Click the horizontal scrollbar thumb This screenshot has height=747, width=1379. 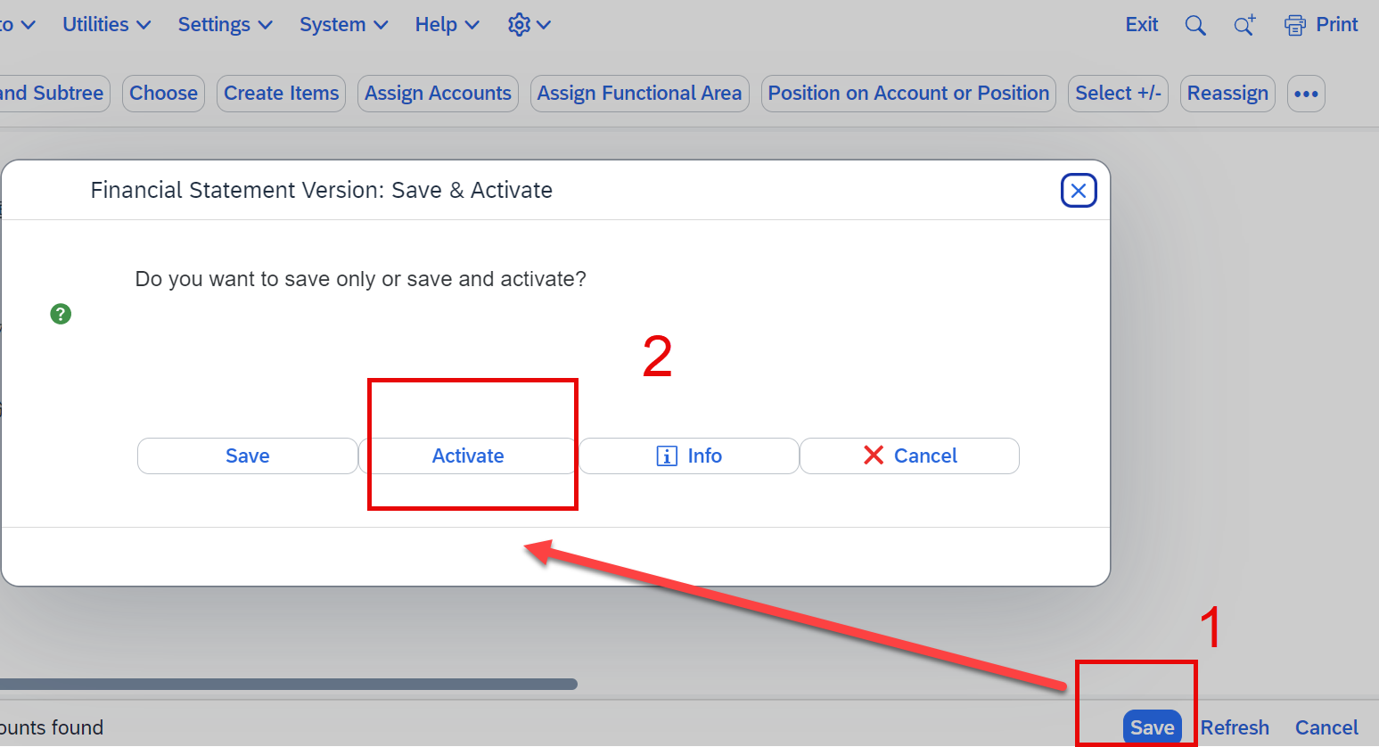[x=288, y=685]
